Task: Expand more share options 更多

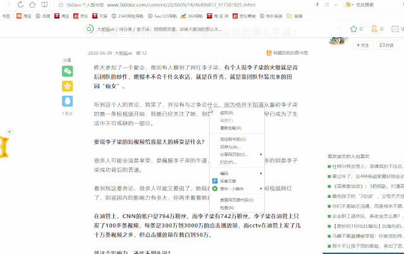Action: click(x=67, y=114)
